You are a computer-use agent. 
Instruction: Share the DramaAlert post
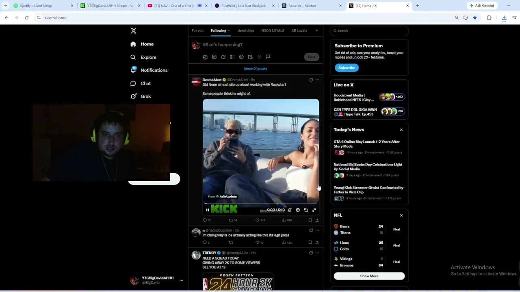pos(317,220)
